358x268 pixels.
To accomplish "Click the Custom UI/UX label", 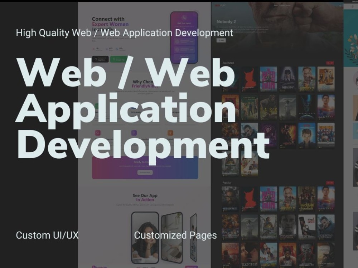I will point(47,235).
